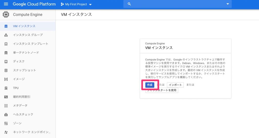Screen dimensions: 259x138
Task: Click into the top search field
Action: point(177,4)
